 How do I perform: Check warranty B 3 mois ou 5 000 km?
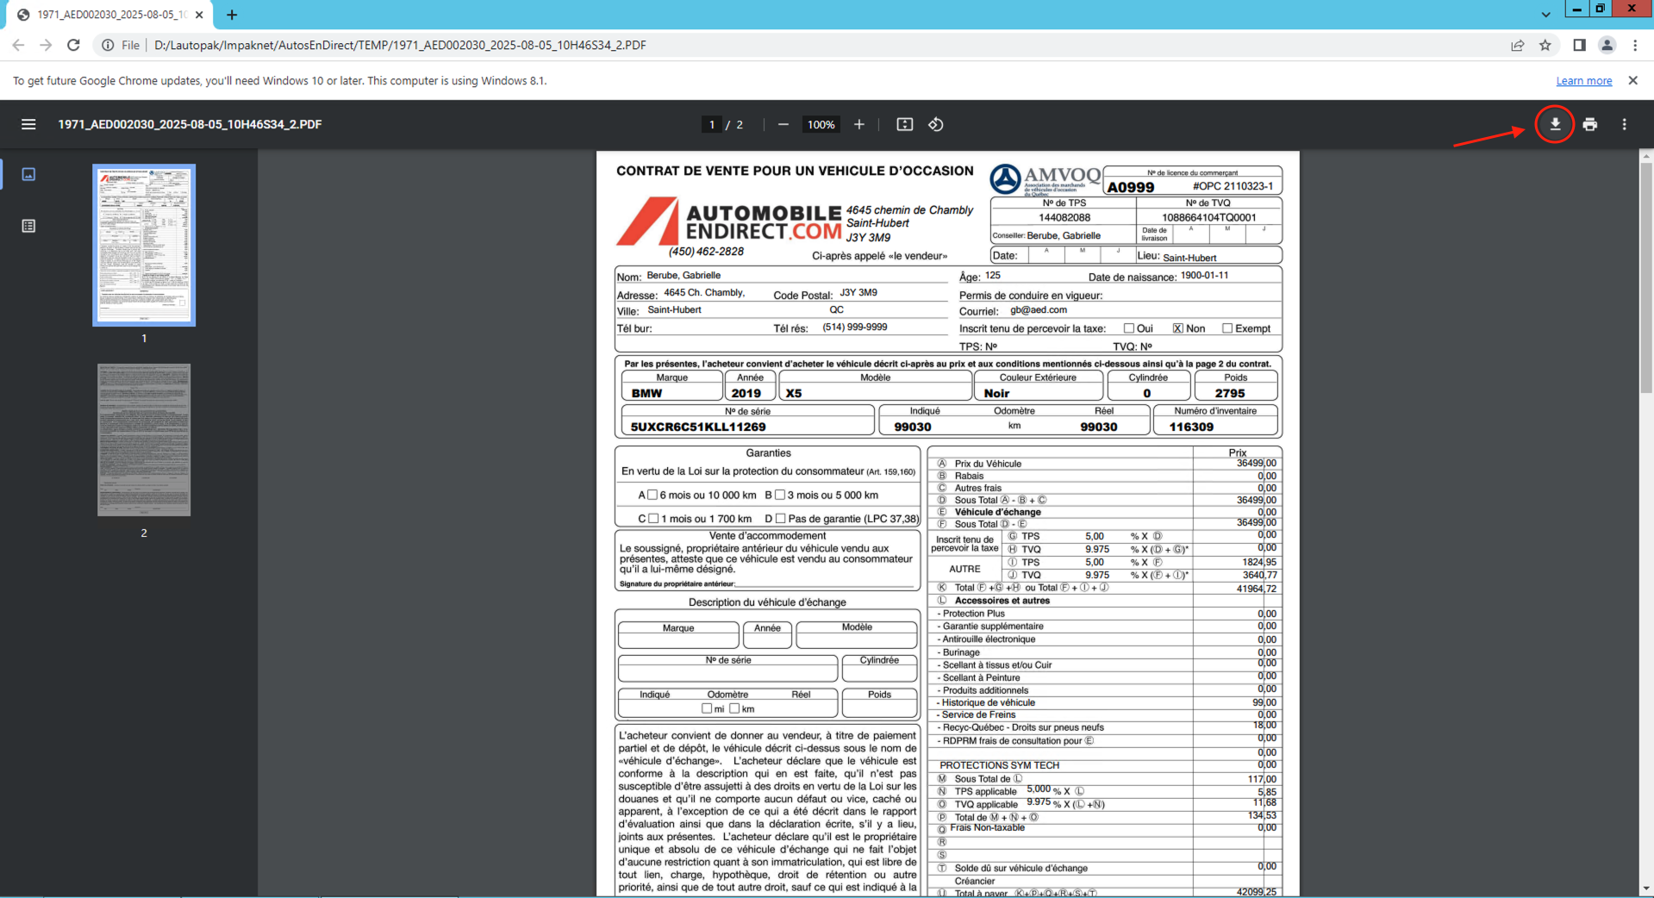[780, 495]
